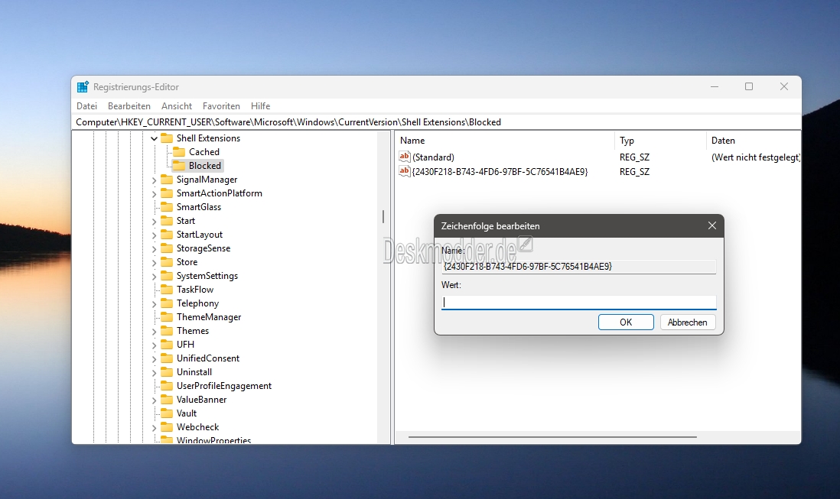This screenshot has width=840, height=499.
Task: Select the folder icon next to Start
Action: pyautogui.click(x=167, y=220)
